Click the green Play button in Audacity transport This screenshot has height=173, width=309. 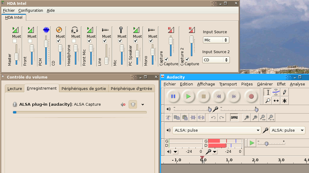tap(188, 96)
